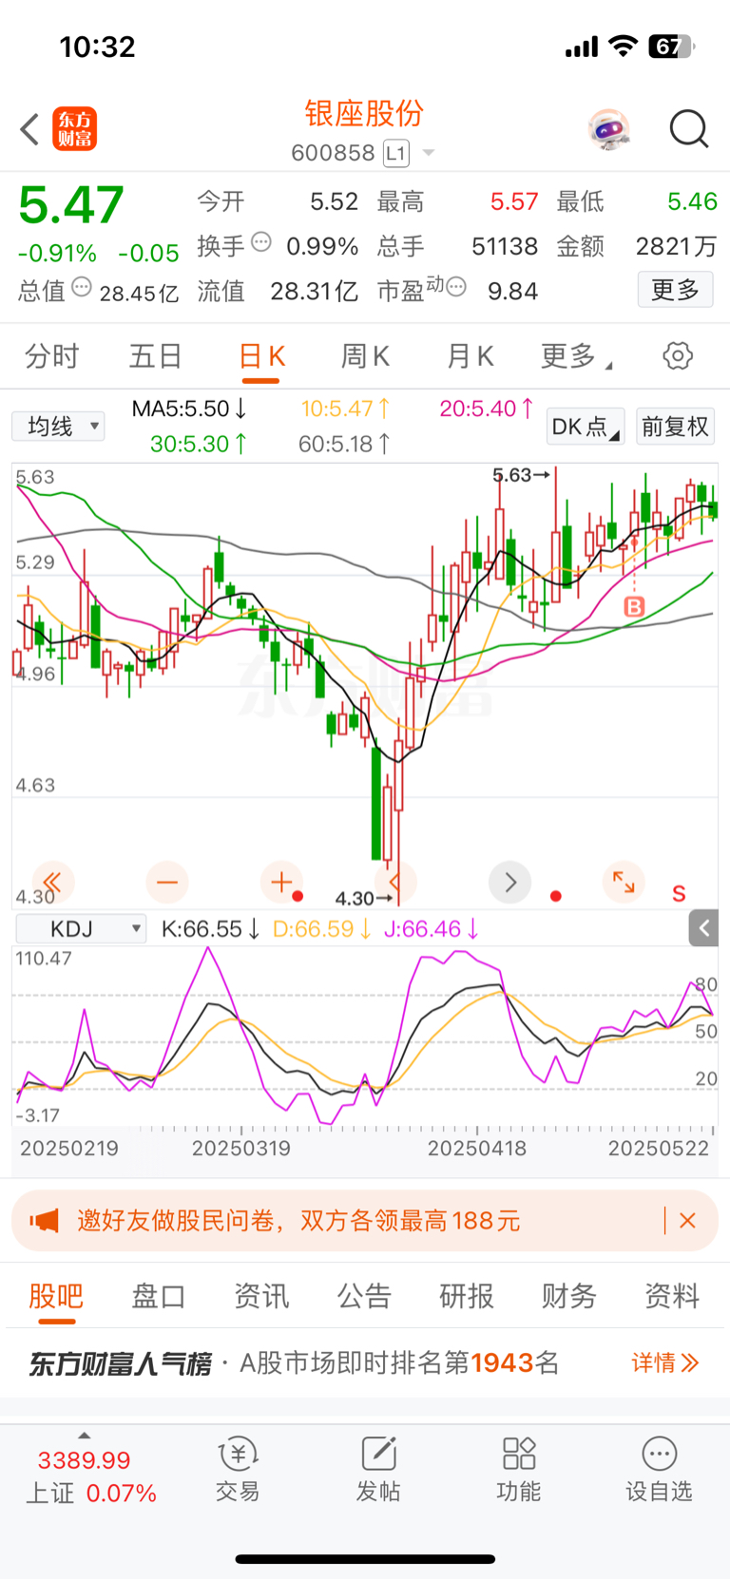The image size is (730, 1580).
Task: Tap the D:66.59 indicator value
Action: click(321, 928)
